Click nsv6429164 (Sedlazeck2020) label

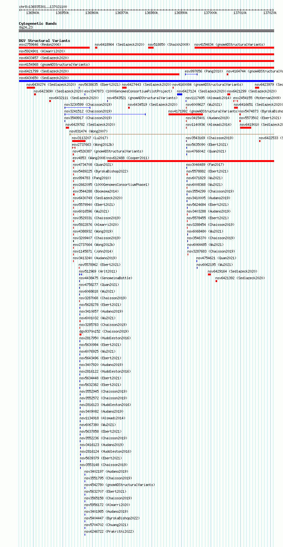pyautogui.click(x=233, y=272)
